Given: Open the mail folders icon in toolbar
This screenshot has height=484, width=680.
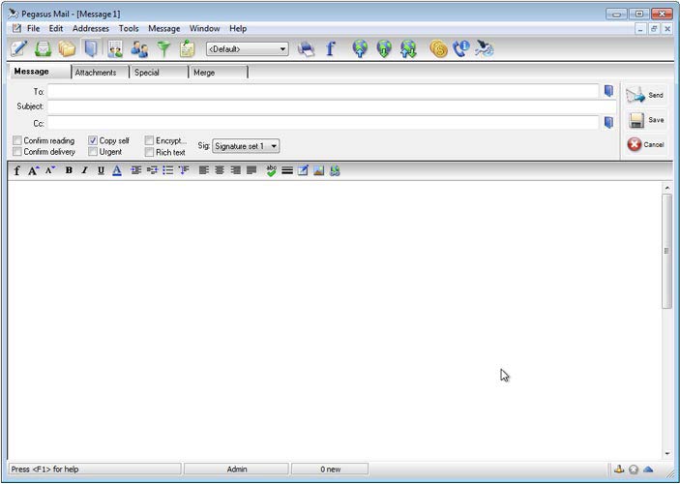Looking at the screenshot, I should click(67, 48).
